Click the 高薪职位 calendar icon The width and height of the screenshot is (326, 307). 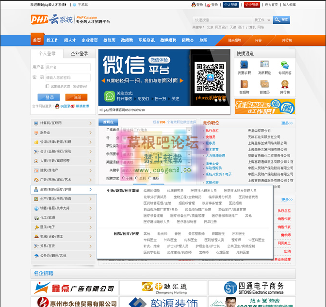coord(264,64)
